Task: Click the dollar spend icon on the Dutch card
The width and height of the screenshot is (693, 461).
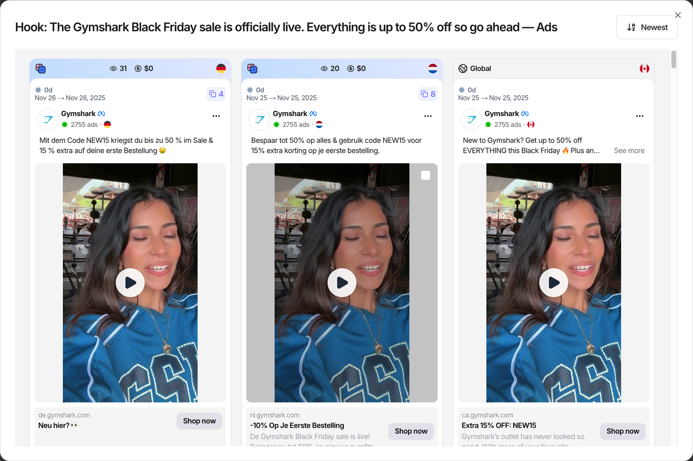Action: (351, 68)
